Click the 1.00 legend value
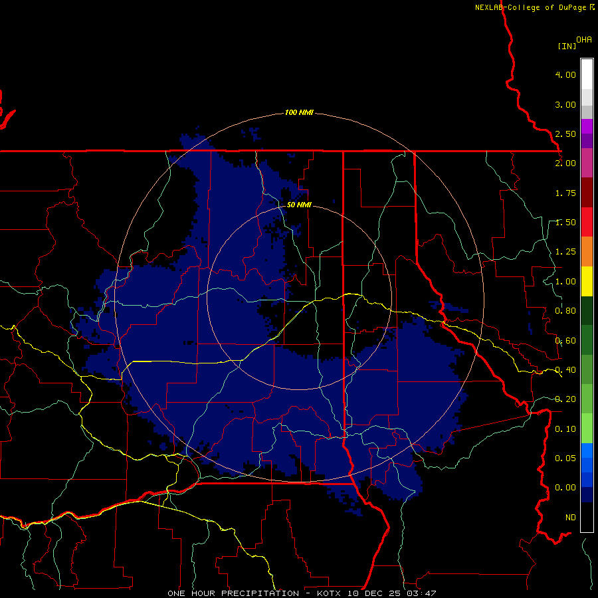 click(x=565, y=282)
